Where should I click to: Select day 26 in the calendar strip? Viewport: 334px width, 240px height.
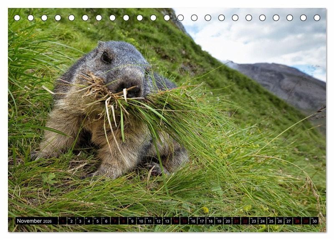click(280, 221)
